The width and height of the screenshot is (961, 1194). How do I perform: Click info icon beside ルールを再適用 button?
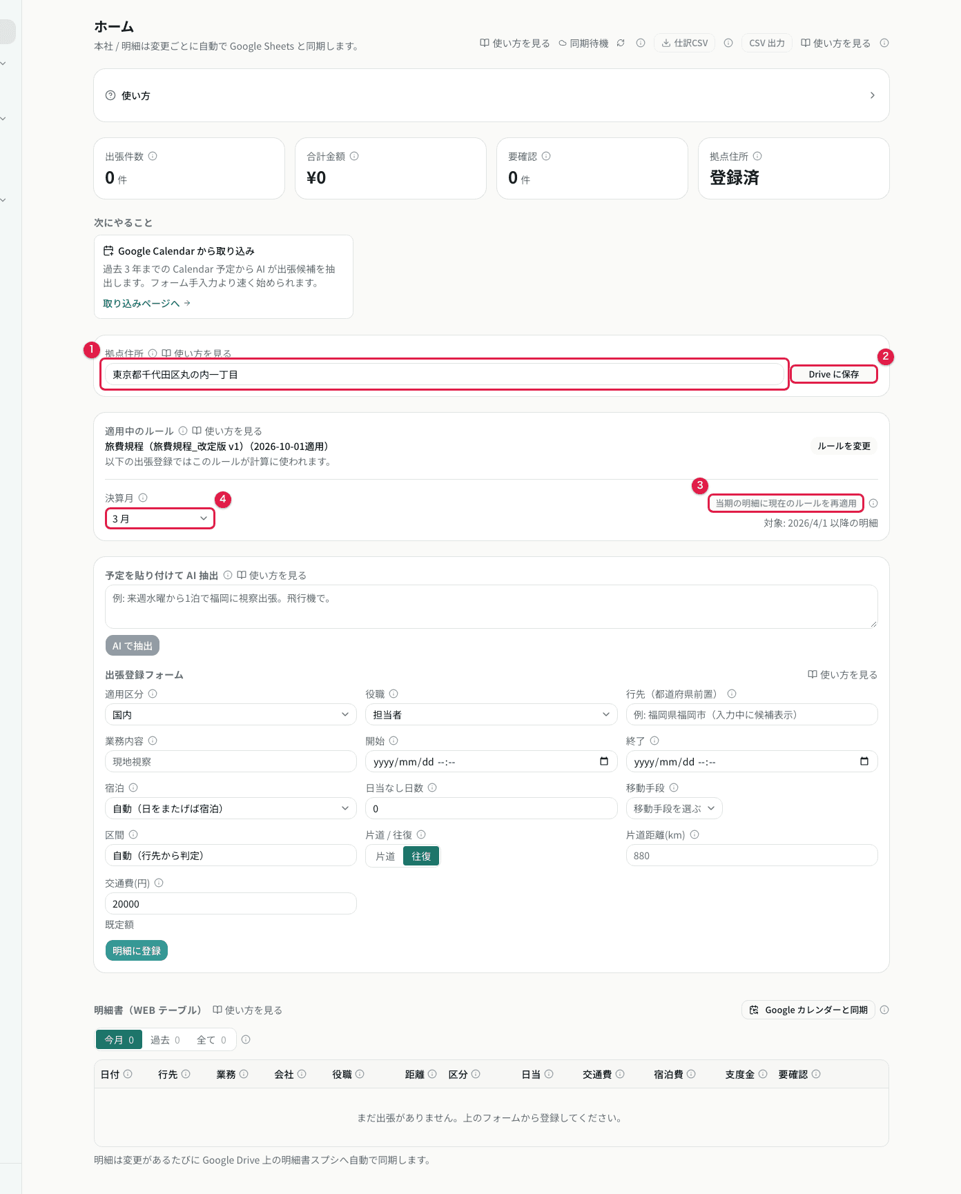(x=873, y=503)
